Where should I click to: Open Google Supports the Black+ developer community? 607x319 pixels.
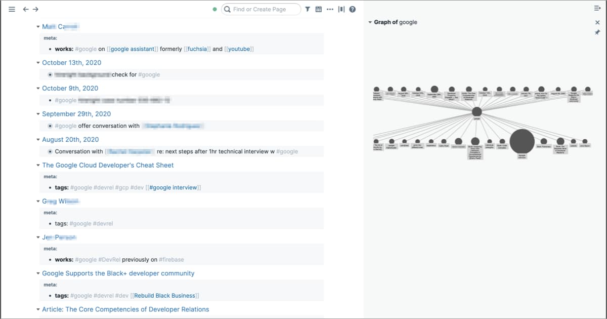[118, 273]
